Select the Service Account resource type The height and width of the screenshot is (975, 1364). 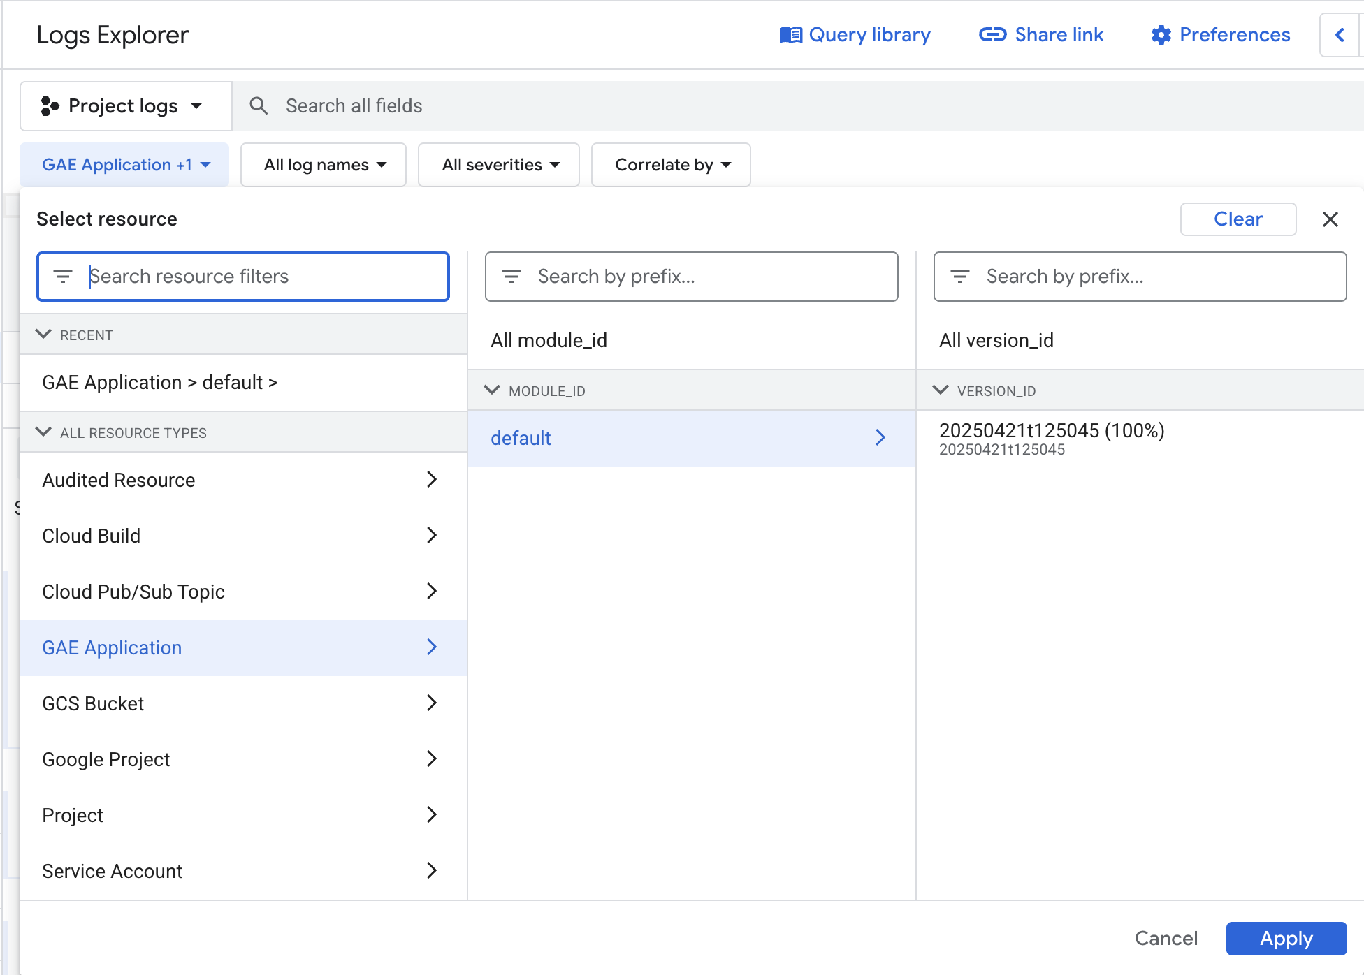[x=243, y=872]
